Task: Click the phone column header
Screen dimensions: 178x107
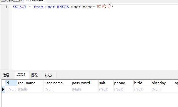Action: [x=123, y=83]
